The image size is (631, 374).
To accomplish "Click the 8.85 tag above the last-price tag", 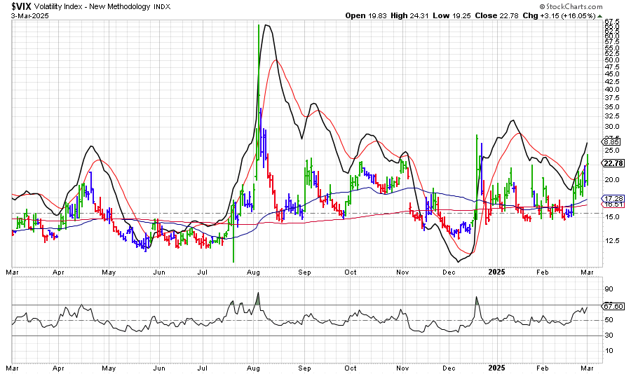I will pyautogui.click(x=613, y=141).
